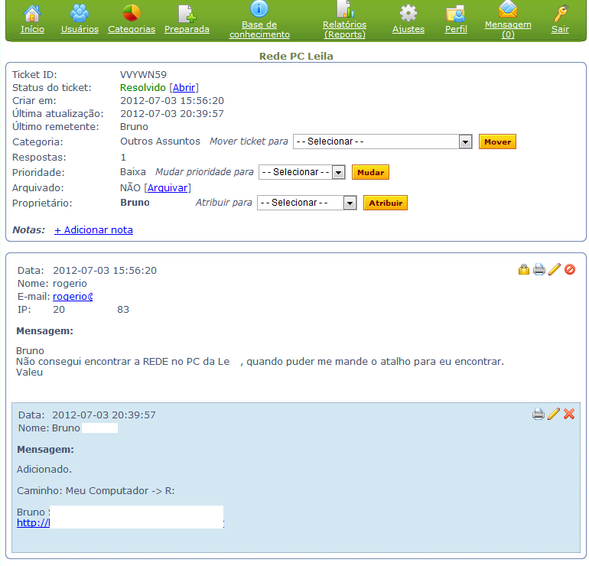Click the Atribuir button
The image size is (589, 566).
coord(385,203)
